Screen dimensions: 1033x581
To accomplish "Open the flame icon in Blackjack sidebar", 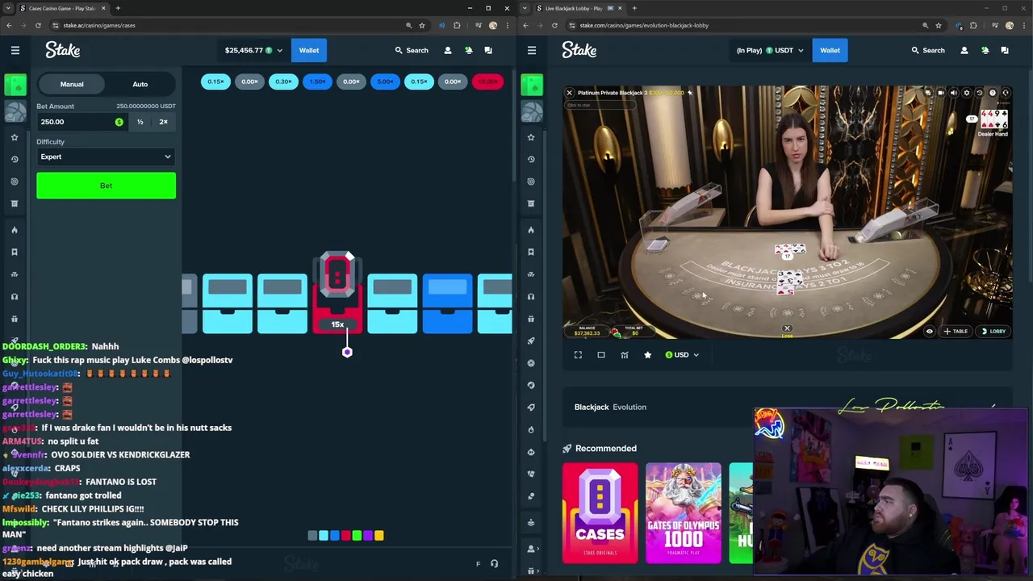I will 531,230.
